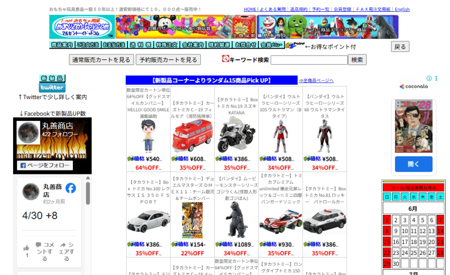Click the magnifier icon next to キーワード検索

(x=225, y=58)
